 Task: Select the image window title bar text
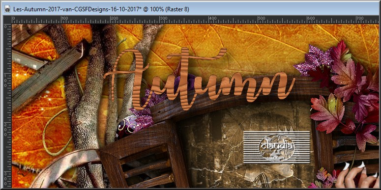point(101,9)
